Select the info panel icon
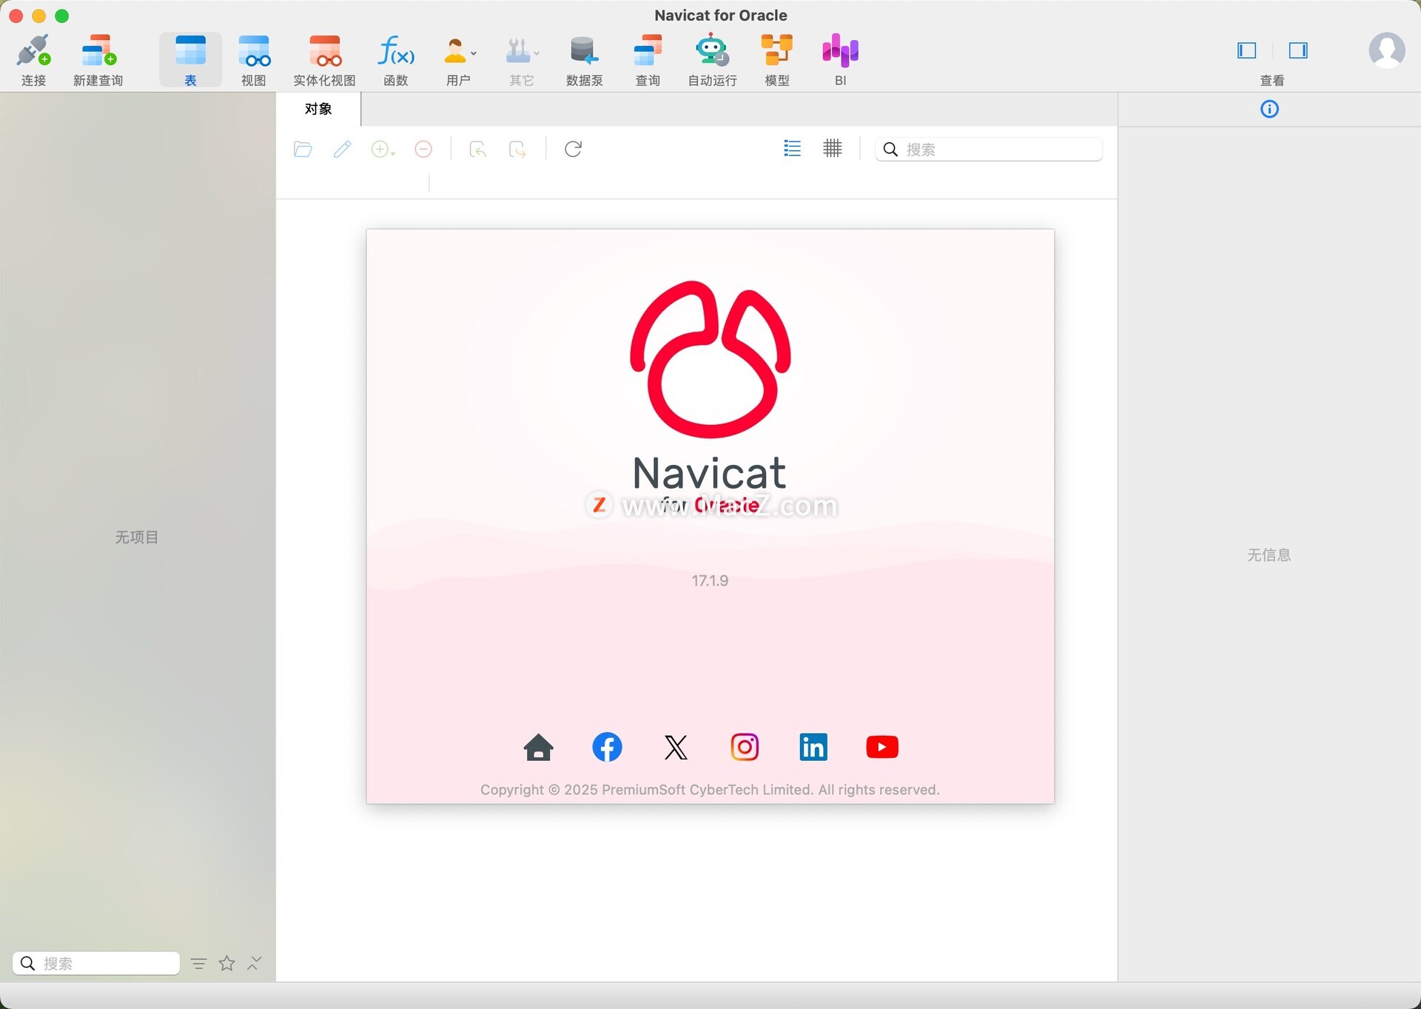Screen dimensions: 1421x1009 [1269, 110]
